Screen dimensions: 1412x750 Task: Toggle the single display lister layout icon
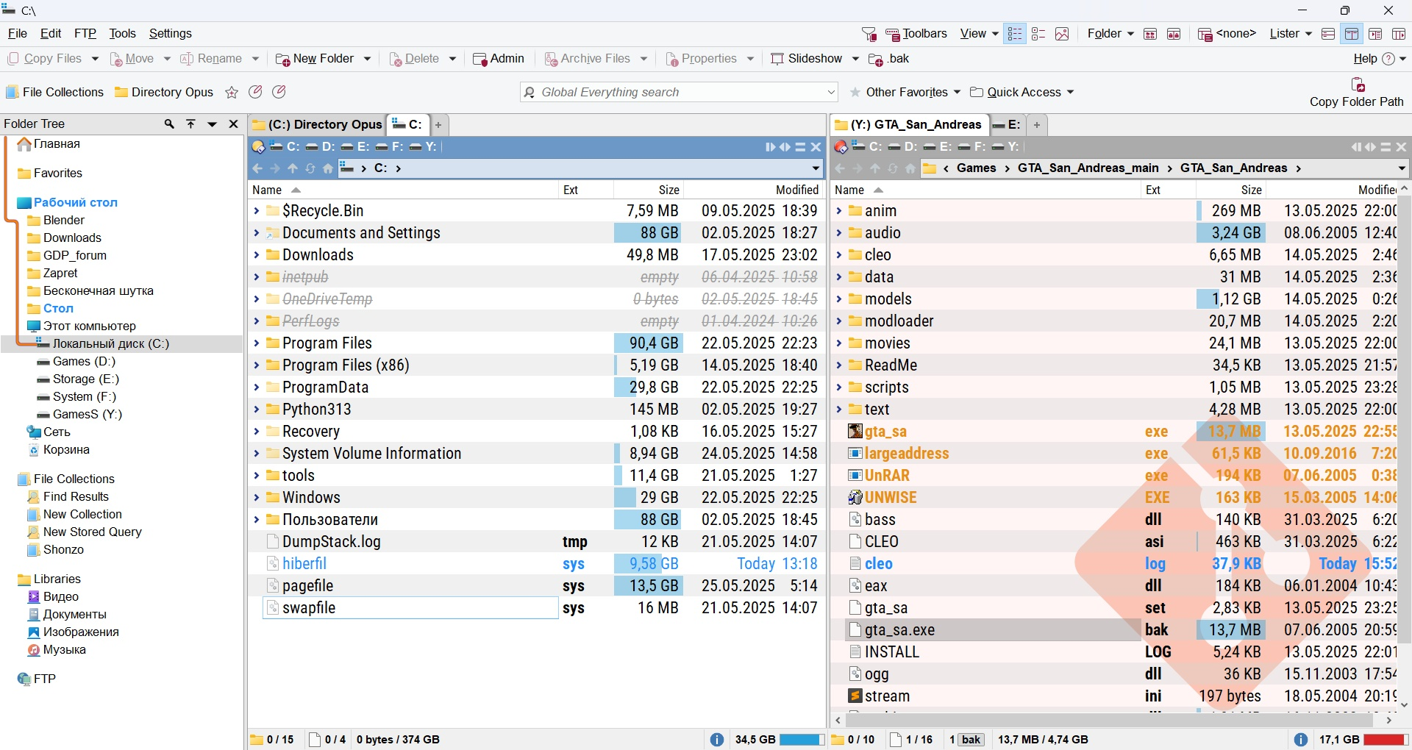(x=1328, y=34)
